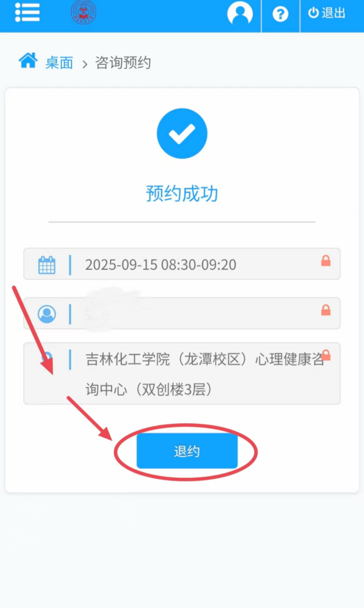This screenshot has height=608, width=364.
Task: Click the home icon in breadcrumb
Action: [x=28, y=60]
